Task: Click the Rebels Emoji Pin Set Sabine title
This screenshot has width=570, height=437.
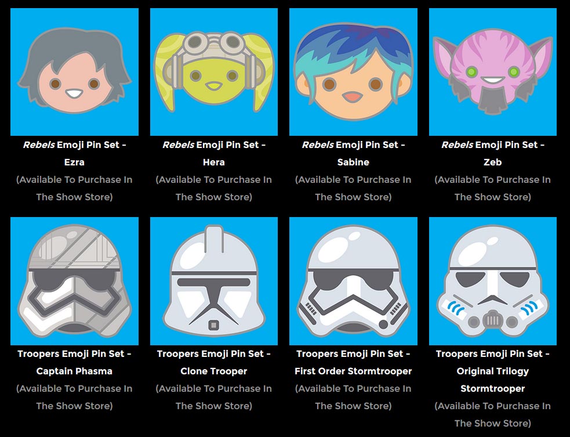Action: point(353,154)
